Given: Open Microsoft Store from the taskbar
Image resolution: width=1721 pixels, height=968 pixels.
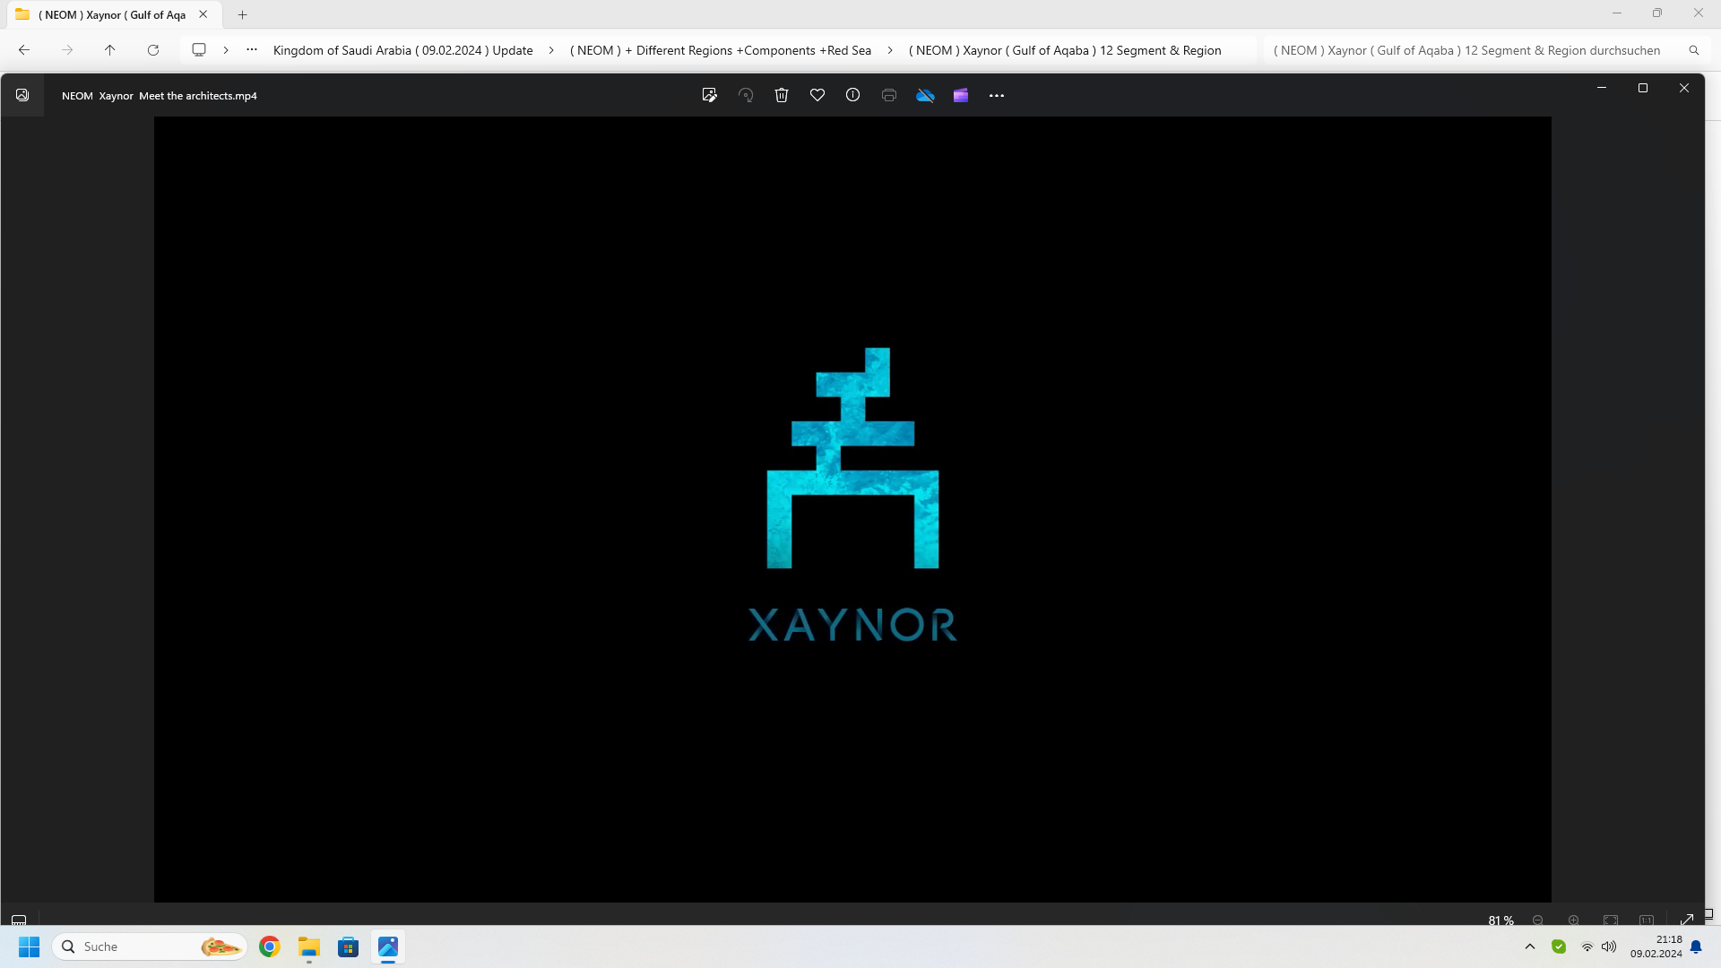Looking at the screenshot, I should [x=348, y=946].
